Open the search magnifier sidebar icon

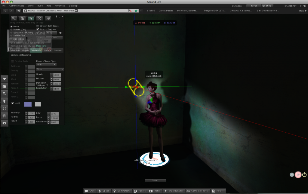4,94
